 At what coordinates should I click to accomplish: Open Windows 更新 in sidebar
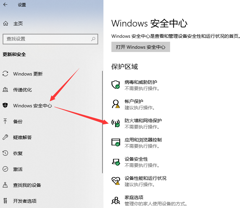point(28,74)
